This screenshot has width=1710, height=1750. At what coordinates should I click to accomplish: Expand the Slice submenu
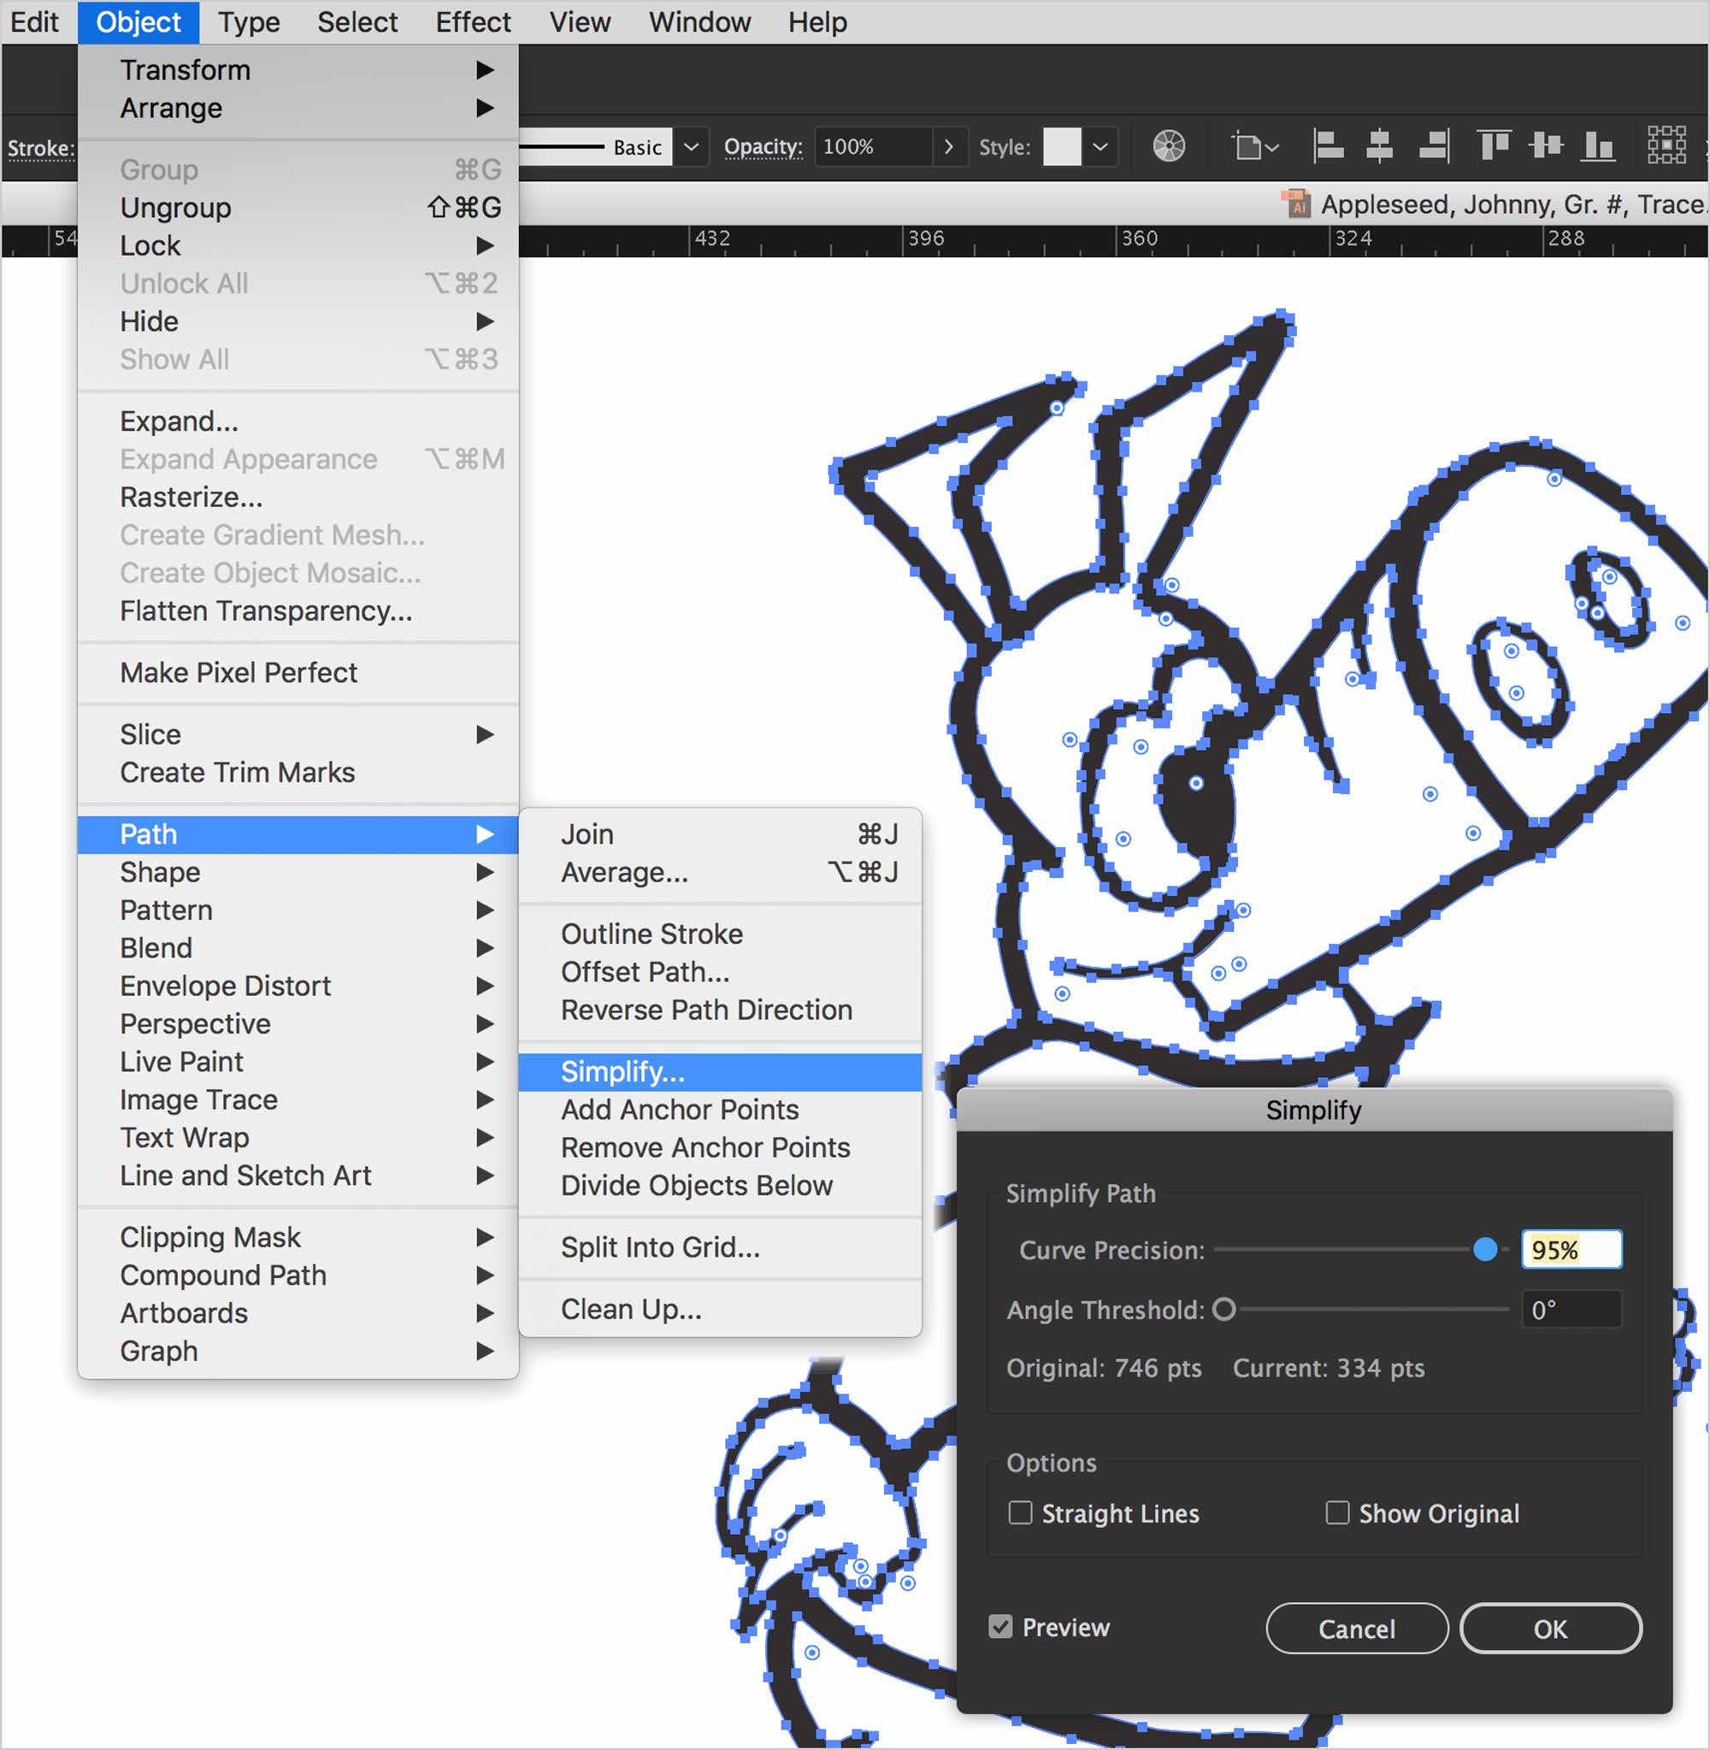click(x=298, y=734)
